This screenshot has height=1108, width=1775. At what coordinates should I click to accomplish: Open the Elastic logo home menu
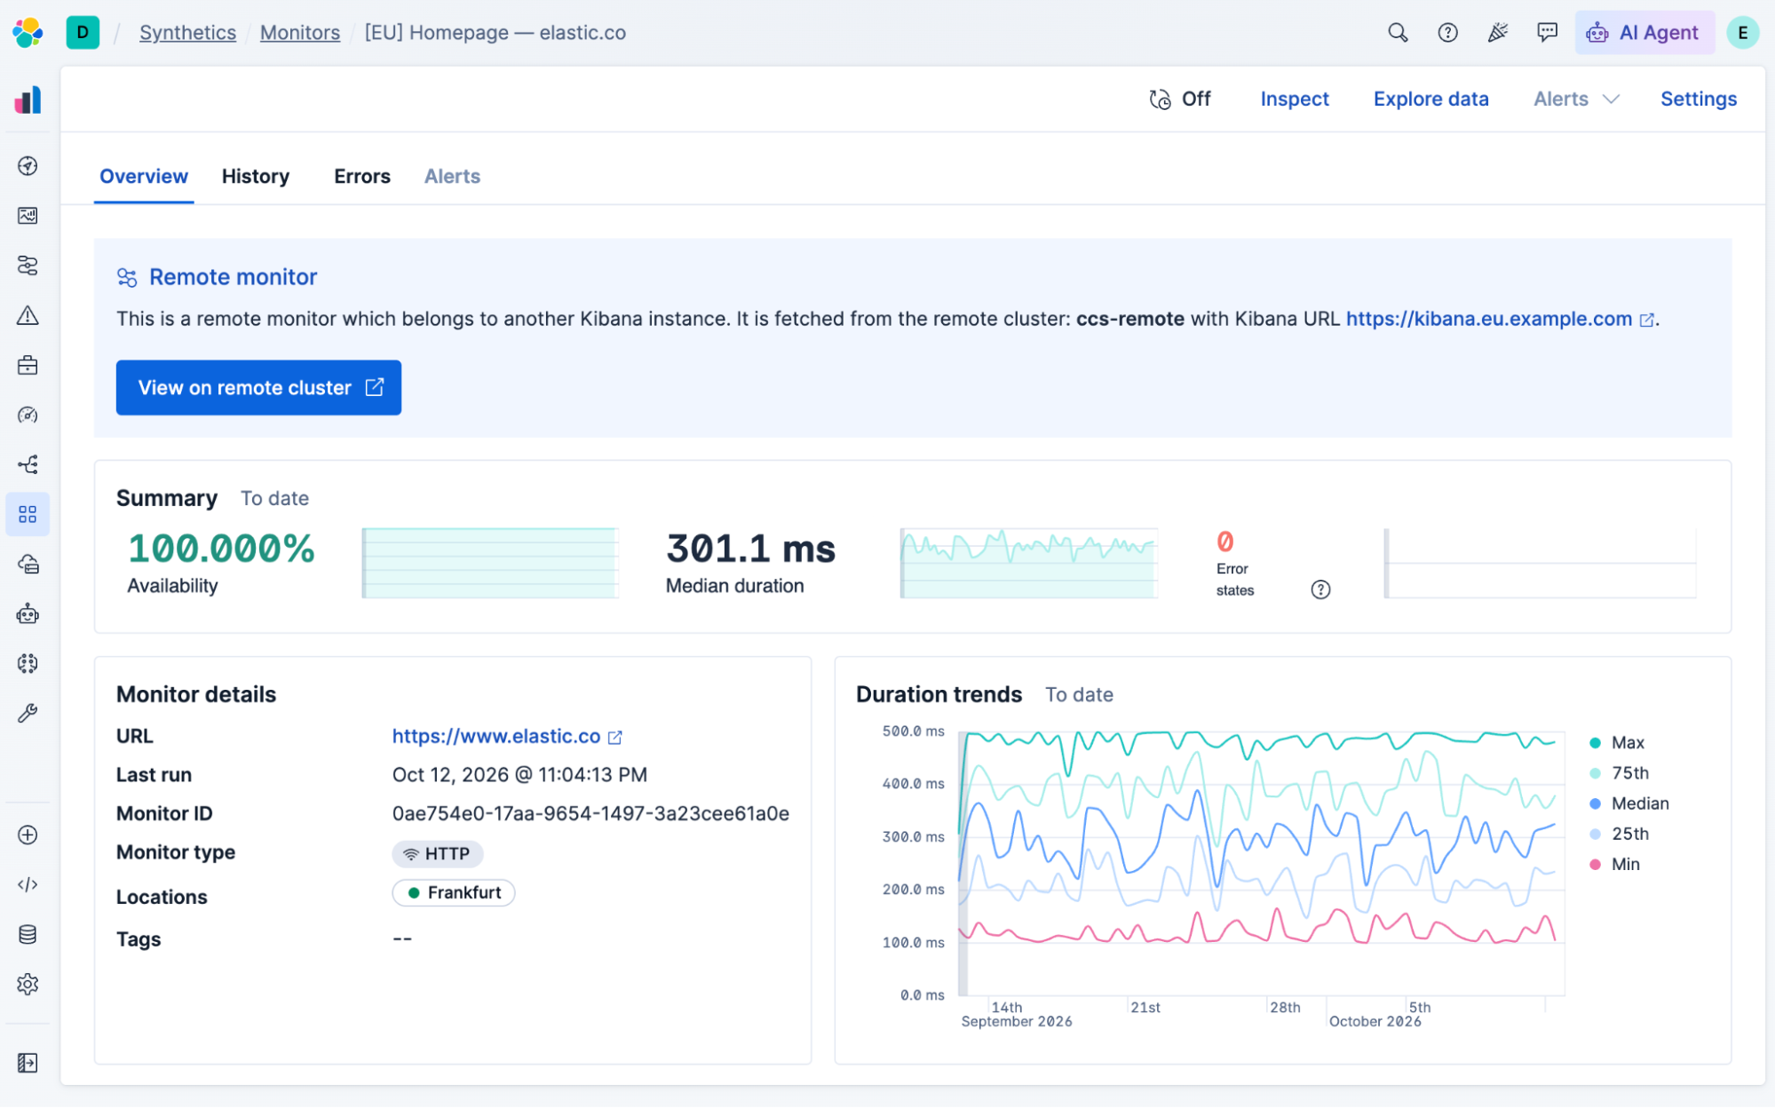[28, 33]
